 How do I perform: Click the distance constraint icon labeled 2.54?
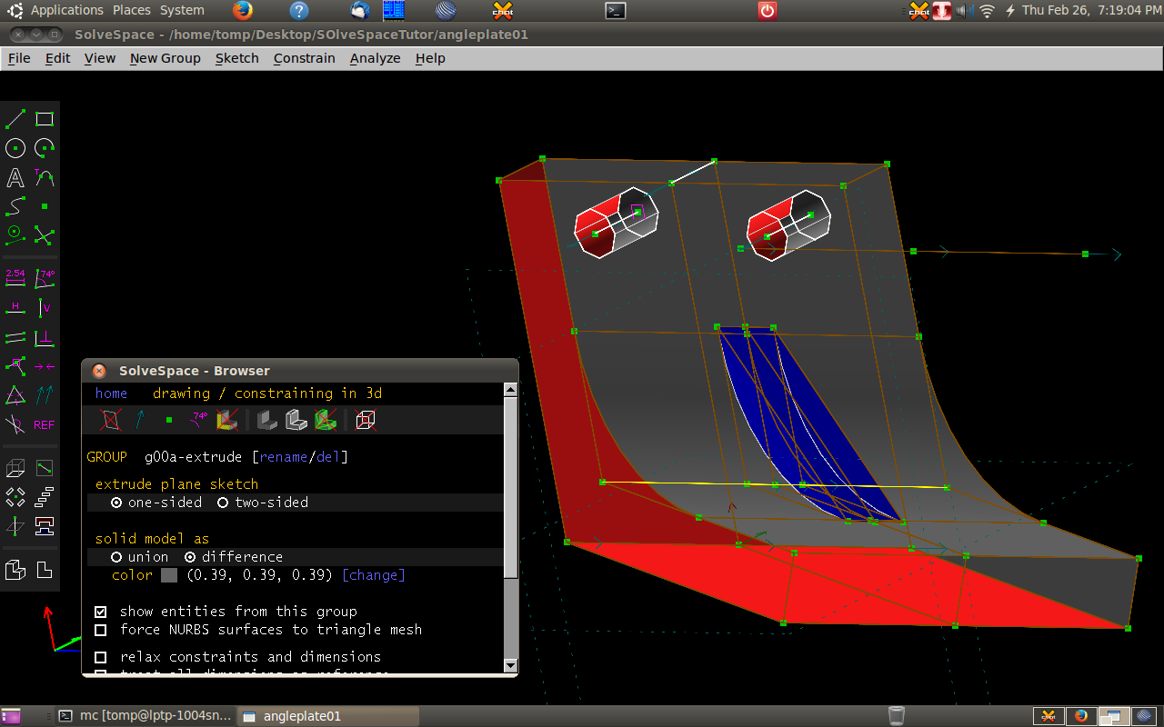tap(15, 278)
